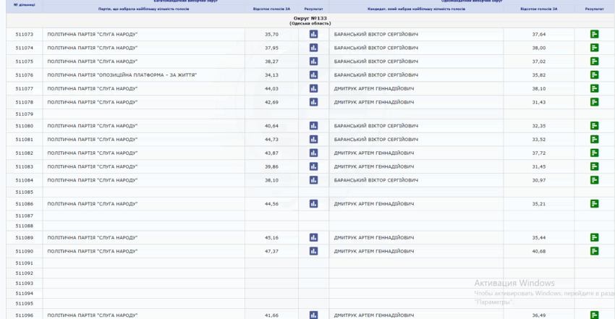The width and height of the screenshot is (615, 319).
Task: Click candidate name in row 511073
Action: pos(376,35)
